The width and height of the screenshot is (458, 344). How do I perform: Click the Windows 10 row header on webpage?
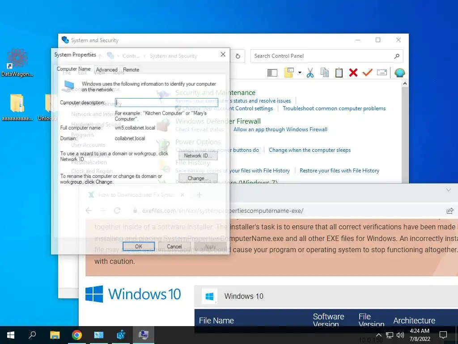point(326,297)
